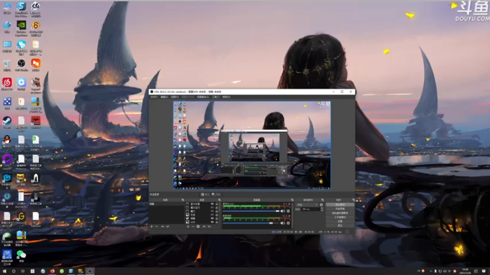This screenshot has width=490, height=275.
Task: Move the scene up with the scenes-panel arrow
Action: pos(162,227)
